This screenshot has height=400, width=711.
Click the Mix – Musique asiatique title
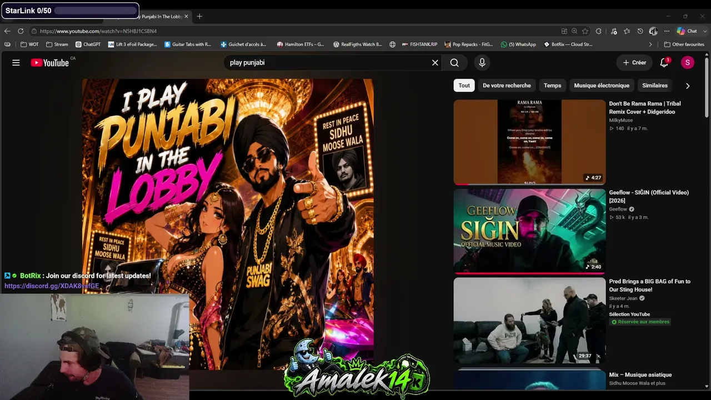pos(640,375)
